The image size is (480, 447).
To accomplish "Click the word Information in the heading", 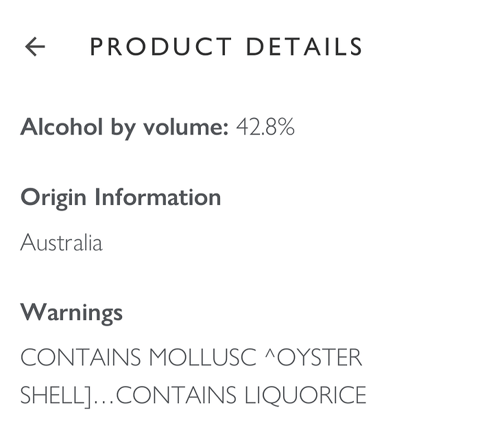I will [158, 197].
